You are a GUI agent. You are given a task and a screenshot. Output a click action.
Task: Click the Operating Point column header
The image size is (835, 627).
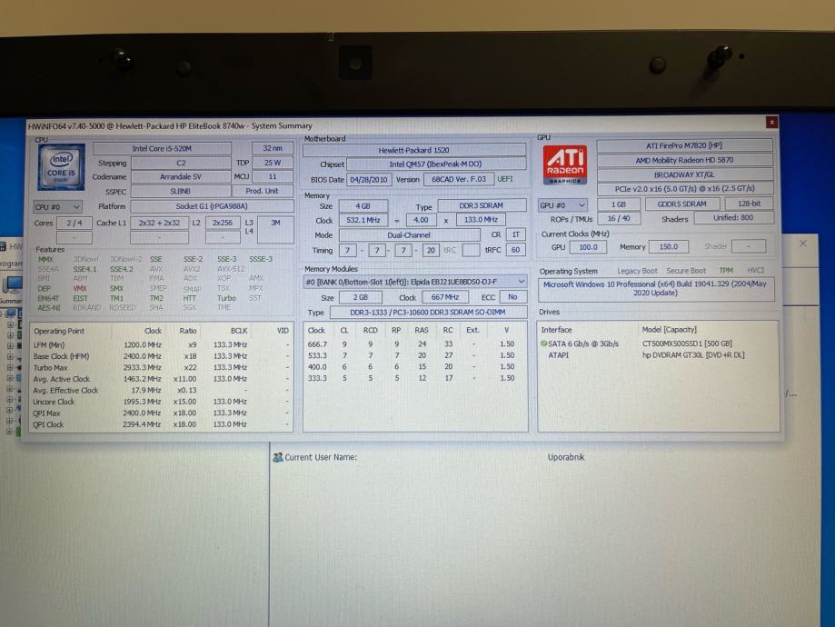point(59,331)
